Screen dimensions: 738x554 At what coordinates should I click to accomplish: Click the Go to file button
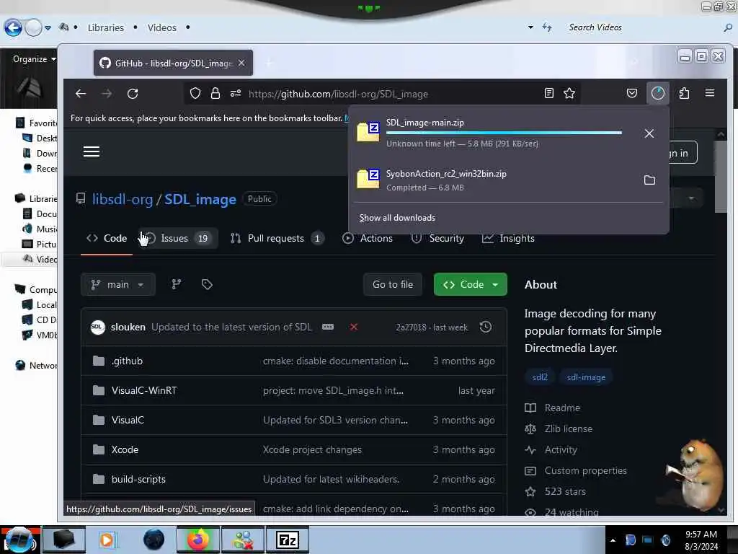tap(393, 284)
